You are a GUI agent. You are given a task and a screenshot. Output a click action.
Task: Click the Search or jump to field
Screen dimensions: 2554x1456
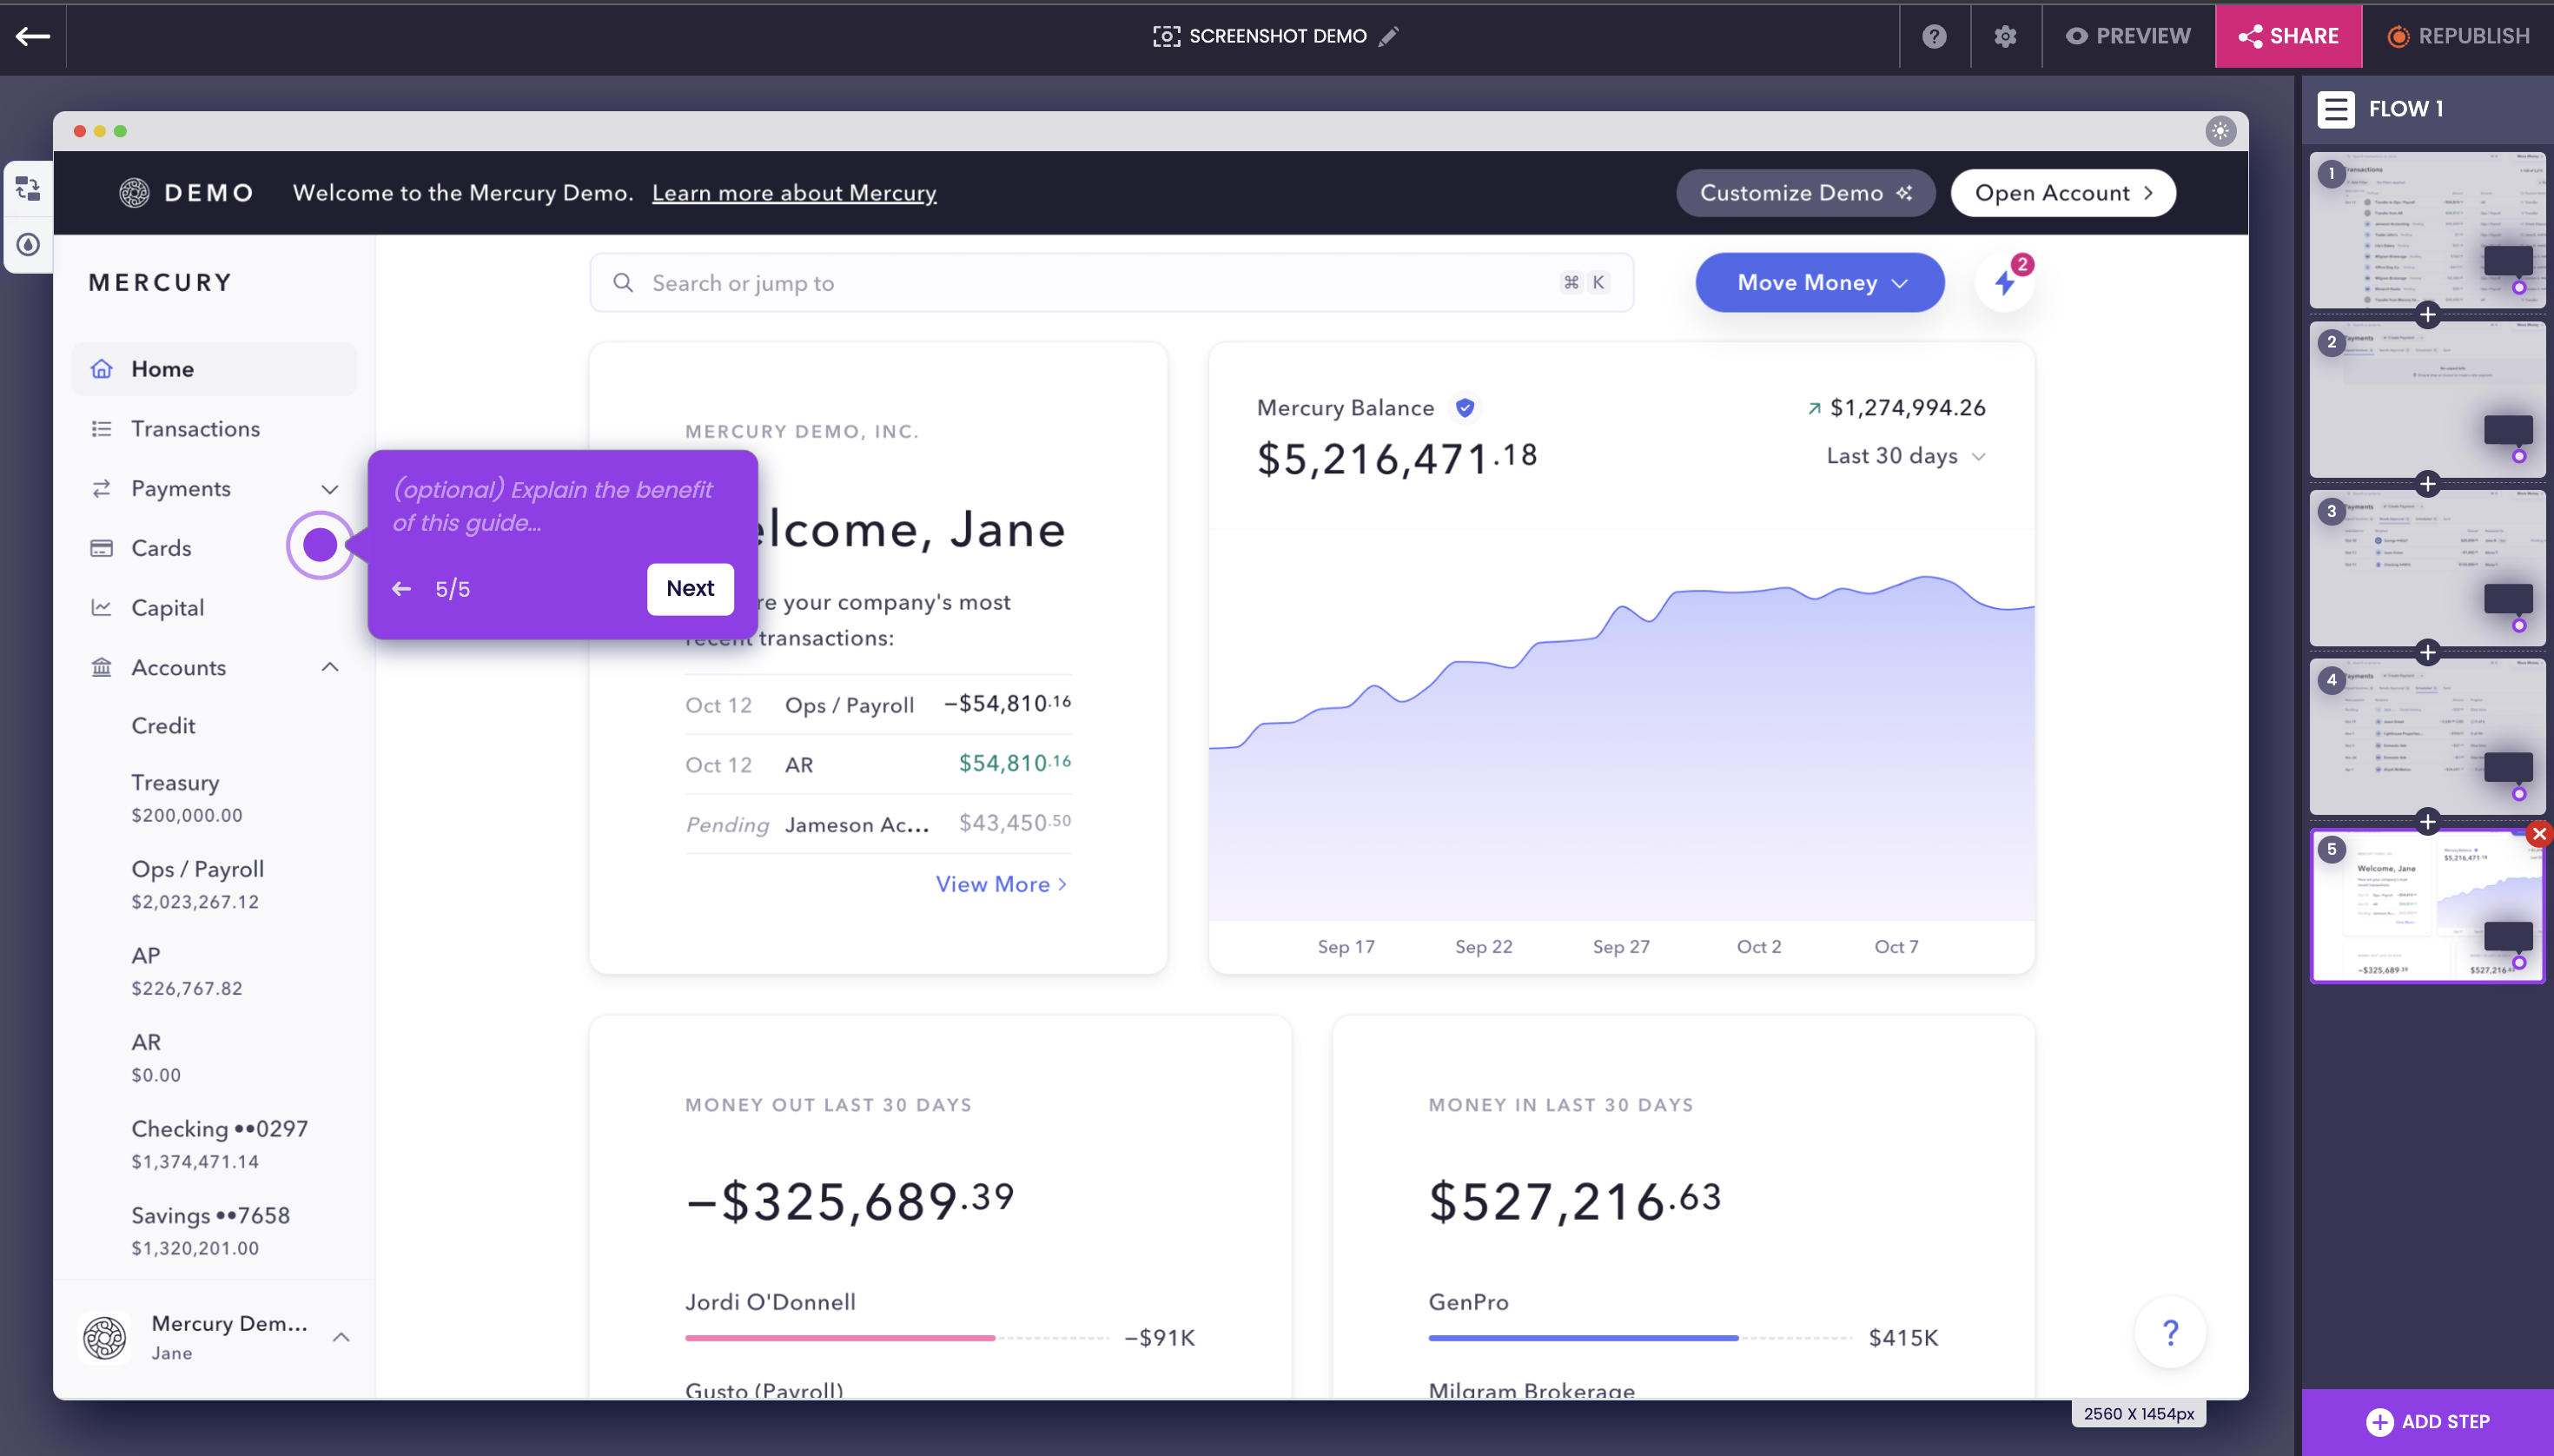pyautogui.click(x=1100, y=283)
